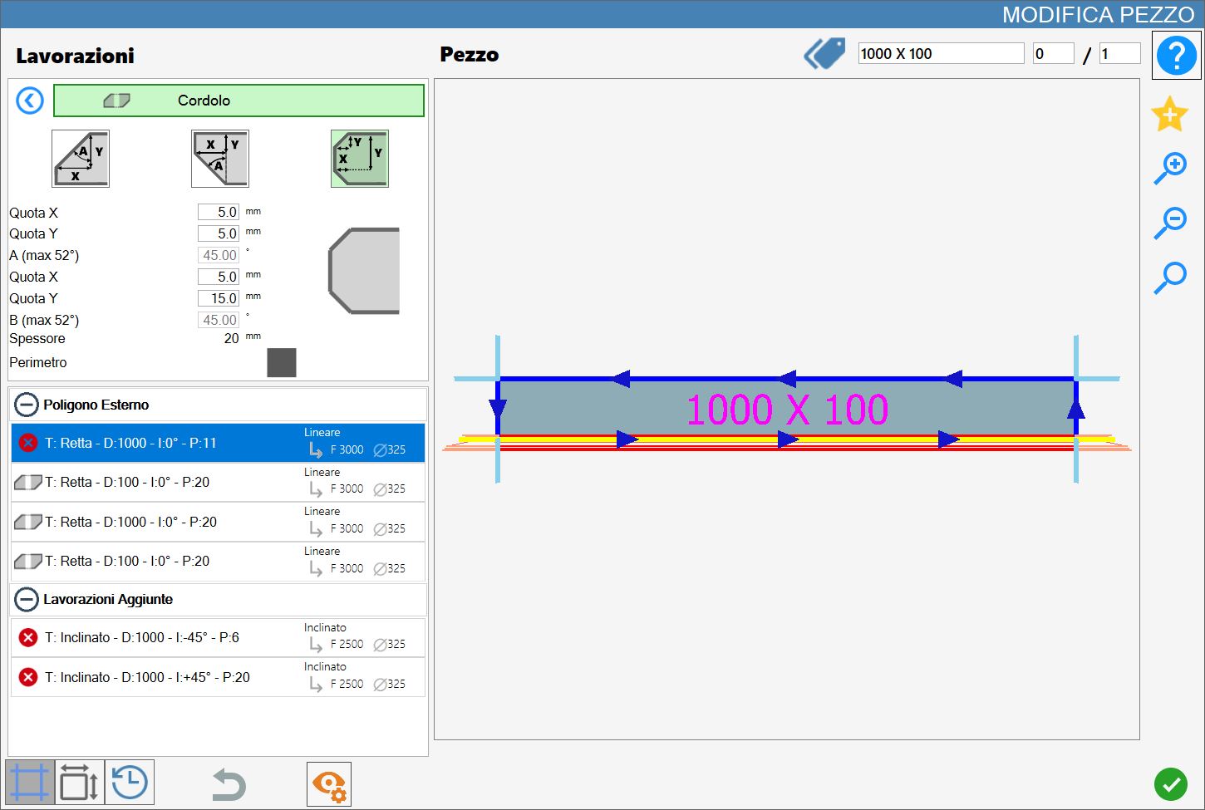Viewport: 1205px width, 810px height.
Task: Zoom out with the minus magnifier
Action: point(1170,223)
